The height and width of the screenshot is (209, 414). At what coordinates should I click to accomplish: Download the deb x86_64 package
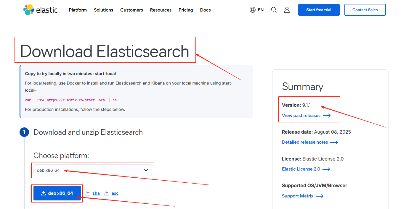[57, 193]
